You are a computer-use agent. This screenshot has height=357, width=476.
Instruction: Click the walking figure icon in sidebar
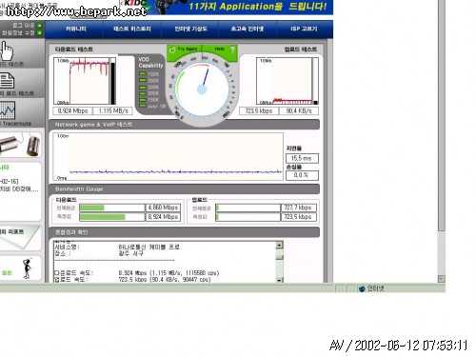[28, 268]
